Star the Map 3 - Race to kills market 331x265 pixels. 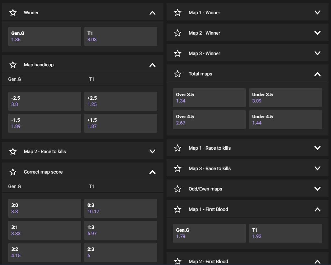(x=178, y=168)
